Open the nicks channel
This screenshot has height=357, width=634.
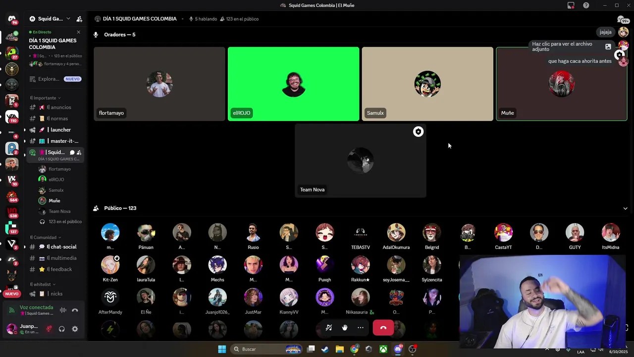55,294
